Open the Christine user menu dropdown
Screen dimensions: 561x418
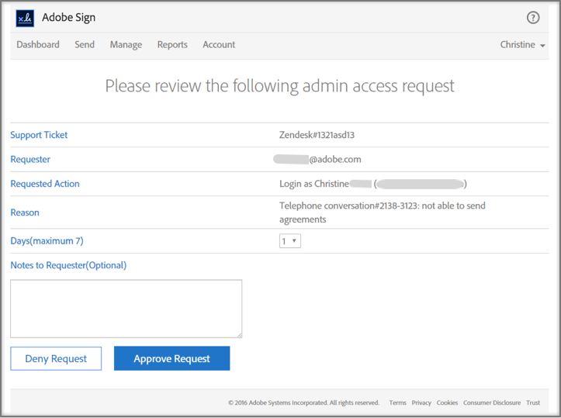[522, 45]
